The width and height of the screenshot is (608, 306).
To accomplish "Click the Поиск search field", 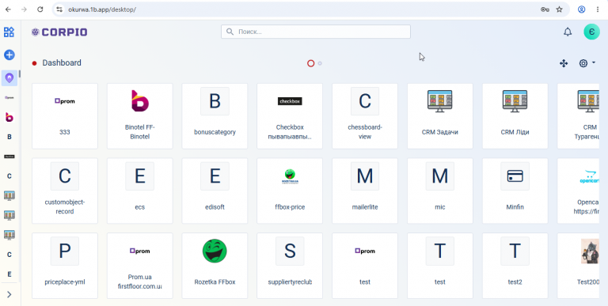I will (316, 32).
